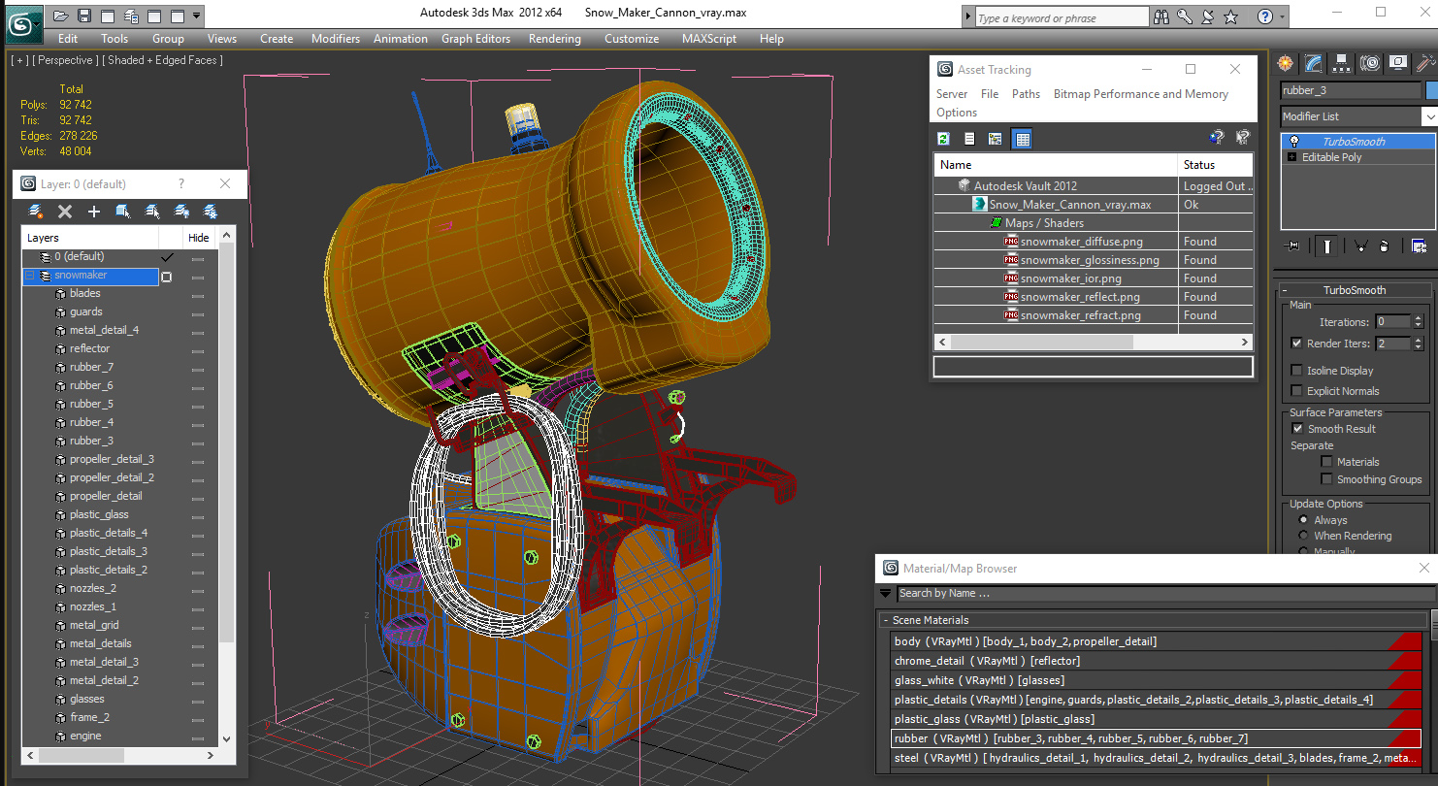Click Name column header in Asset Tracking
The image size is (1438, 786).
(1056, 165)
